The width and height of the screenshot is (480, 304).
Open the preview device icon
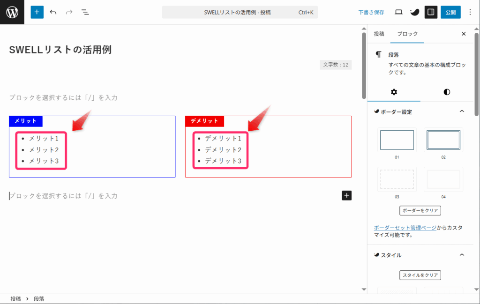tap(398, 12)
